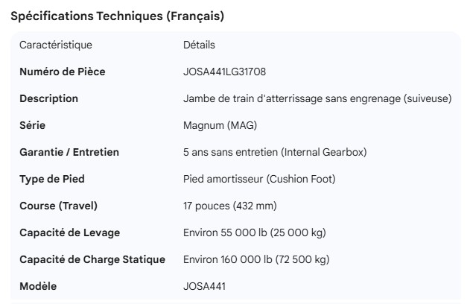Select the Course (Travel) label

pos(58,206)
